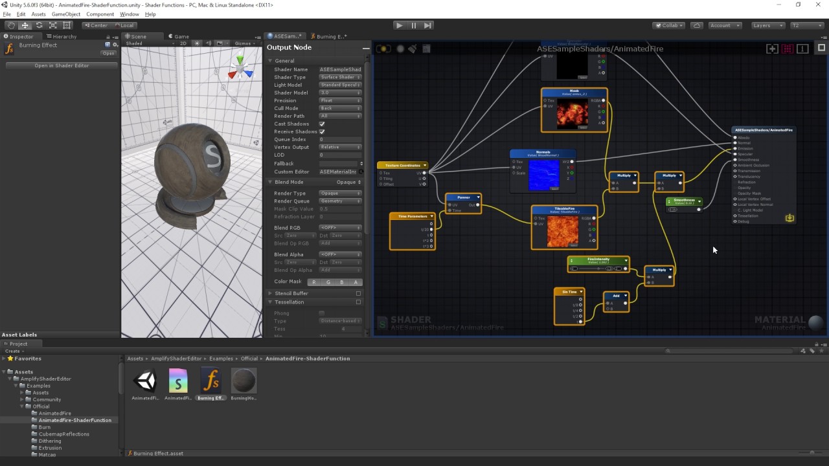Image resolution: width=829 pixels, height=466 pixels.
Task: Open the Shader Type dropdown
Action: 340,77
